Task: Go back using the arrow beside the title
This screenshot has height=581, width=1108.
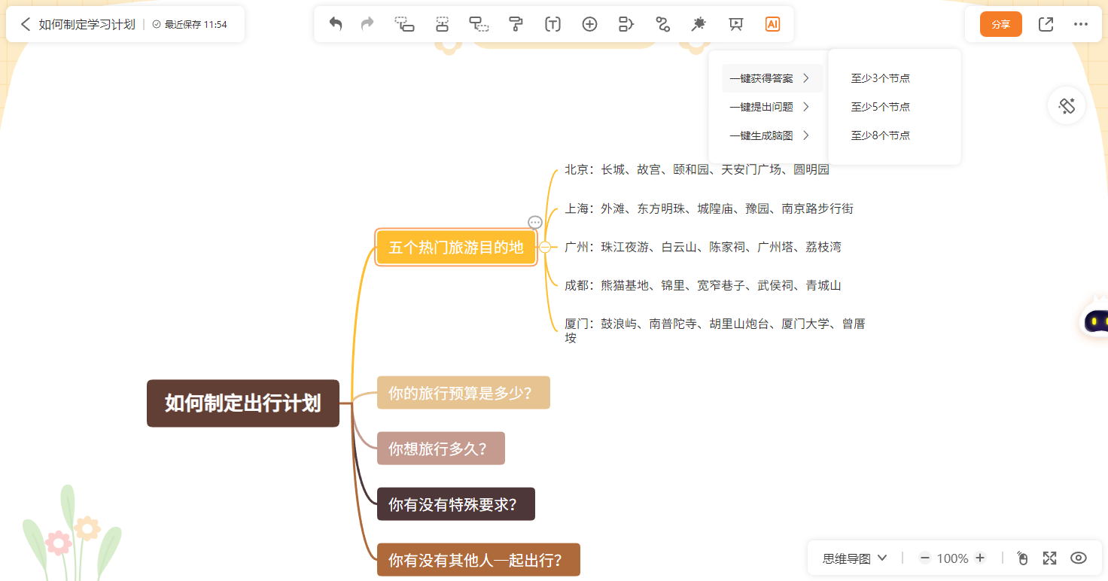Action: [26, 24]
